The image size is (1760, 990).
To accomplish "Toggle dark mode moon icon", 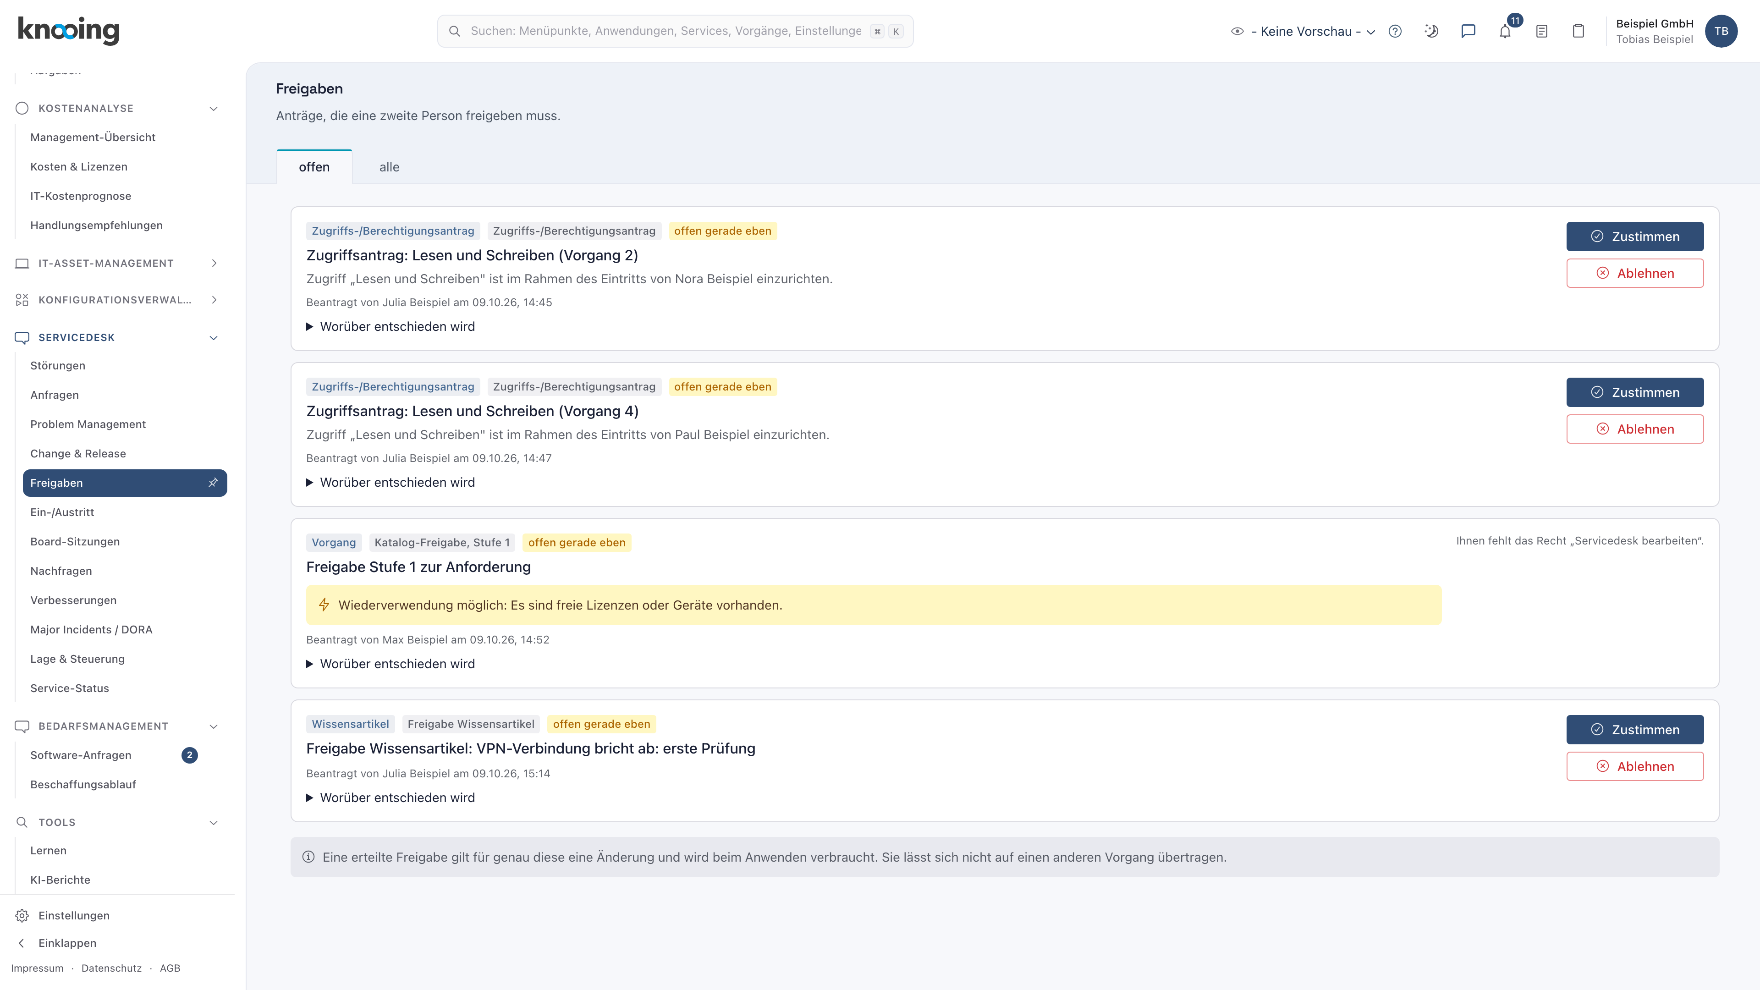I will pyautogui.click(x=1431, y=32).
